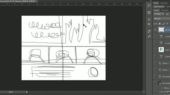Hide the boceto layer
Image resolution: width=170 pixels, height=95 pixels.
pos(155,30)
